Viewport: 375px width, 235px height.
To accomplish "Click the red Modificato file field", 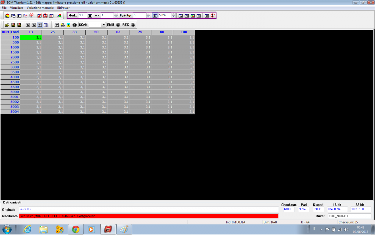I will coord(148,216).
